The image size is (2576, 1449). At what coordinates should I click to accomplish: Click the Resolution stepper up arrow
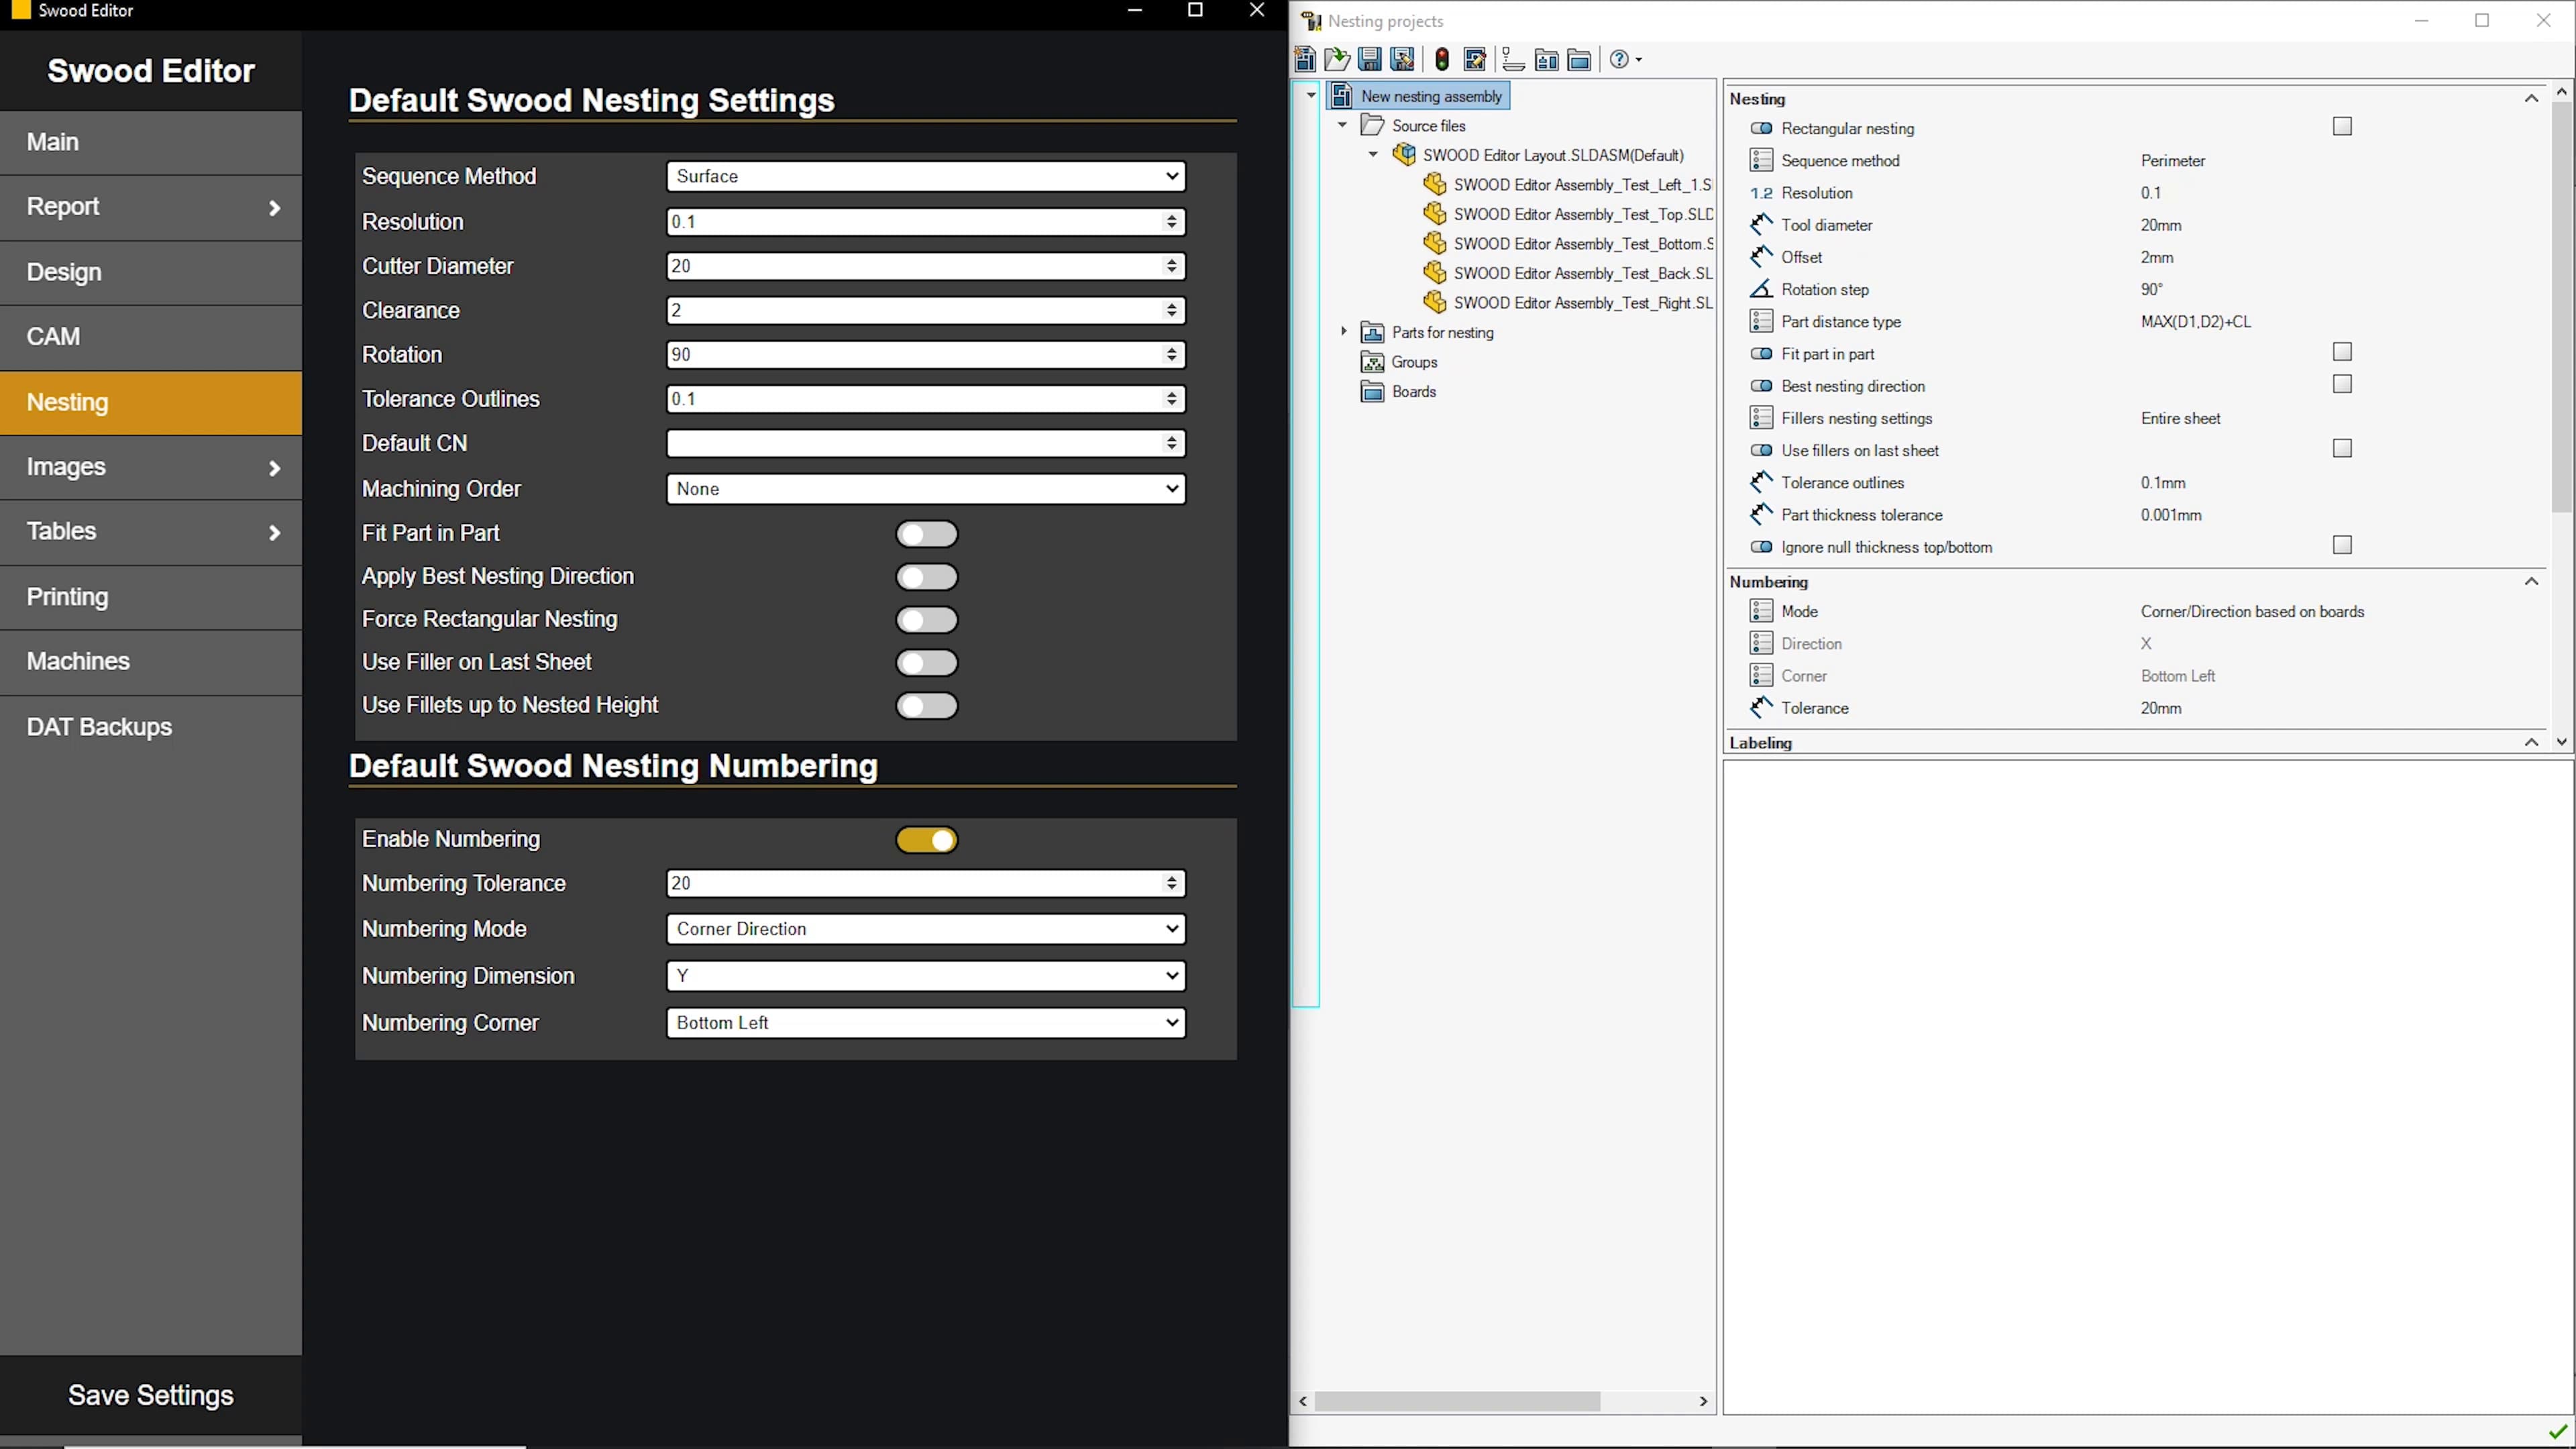tap(1171, 217)
